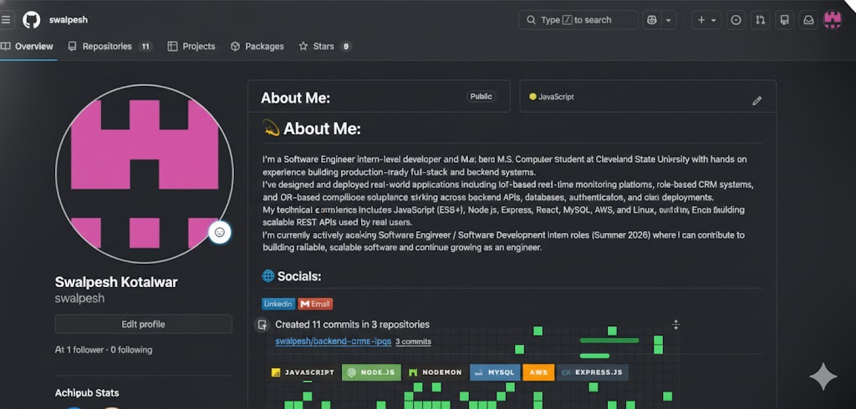Switch to the Stars tab
Viewport: 856px width, 409px height.
coord(325,47)
